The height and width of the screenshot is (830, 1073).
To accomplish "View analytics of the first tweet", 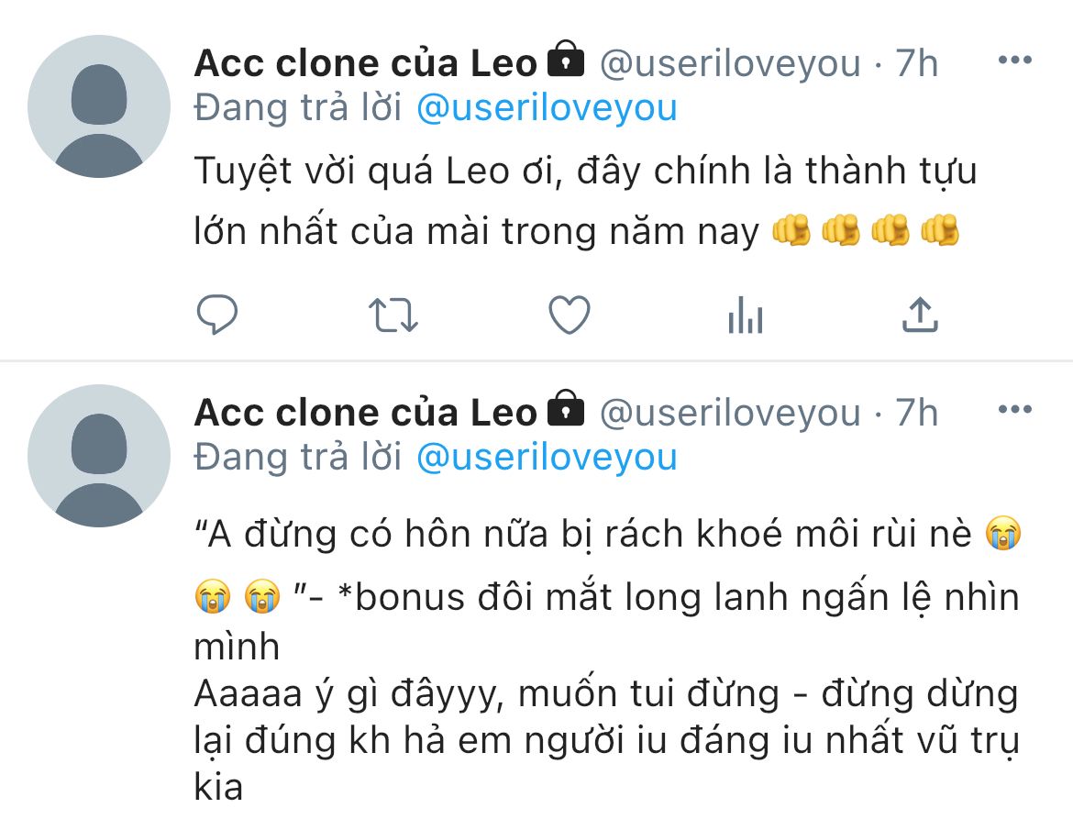I will (x=745, y=316).
